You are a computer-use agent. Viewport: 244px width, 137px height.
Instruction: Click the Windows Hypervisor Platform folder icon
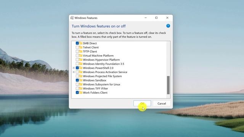80,60
